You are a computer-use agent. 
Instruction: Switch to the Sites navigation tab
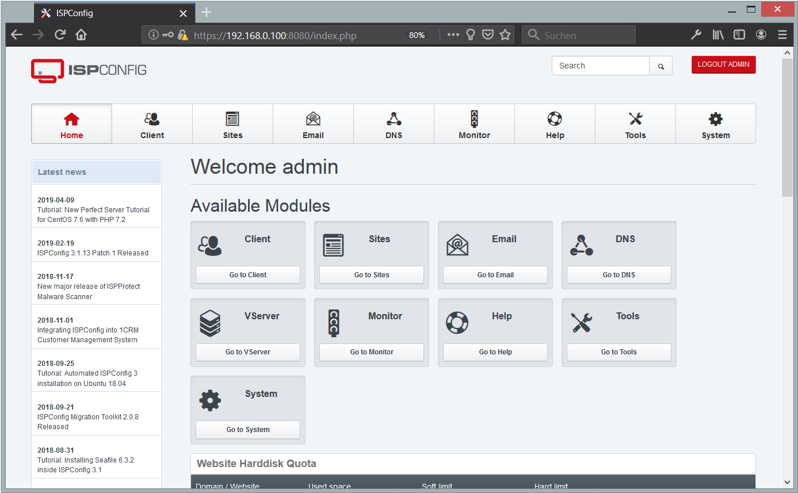(x=232, y=124)
